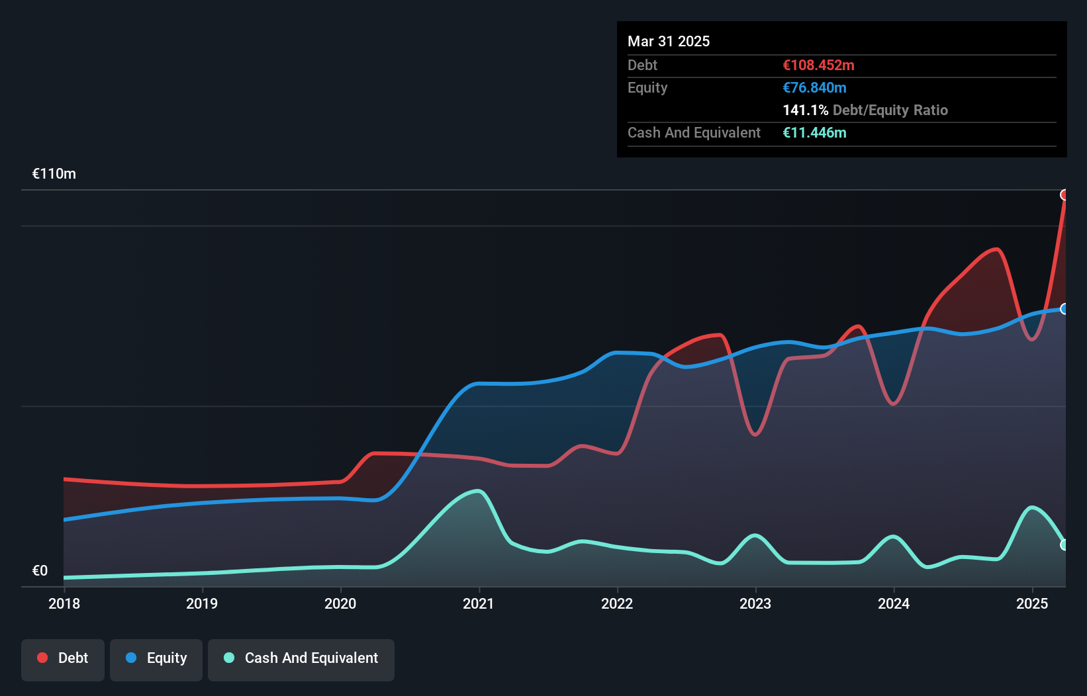The height and width of the screenshot is (696, 1087).
Task: Click the 2018 x-axis label
Action: tap(64, 603)
